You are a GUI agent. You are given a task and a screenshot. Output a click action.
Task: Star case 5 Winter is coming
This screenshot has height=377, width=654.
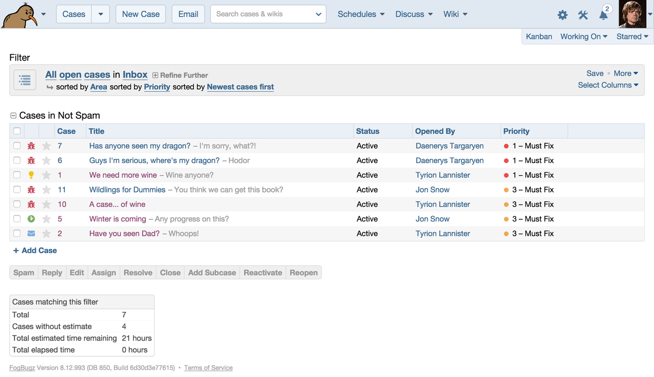tap(47, 219)
